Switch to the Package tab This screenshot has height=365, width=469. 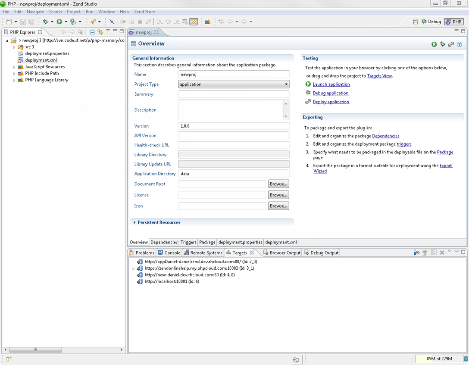(x=207, y=242)
